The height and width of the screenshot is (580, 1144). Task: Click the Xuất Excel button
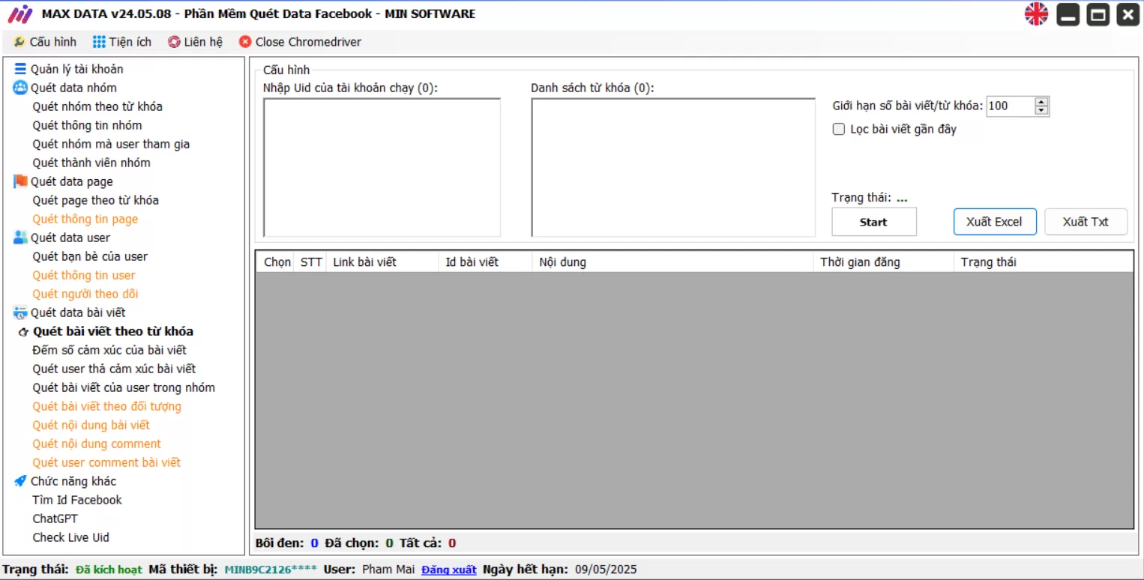[x=994, y=222]
